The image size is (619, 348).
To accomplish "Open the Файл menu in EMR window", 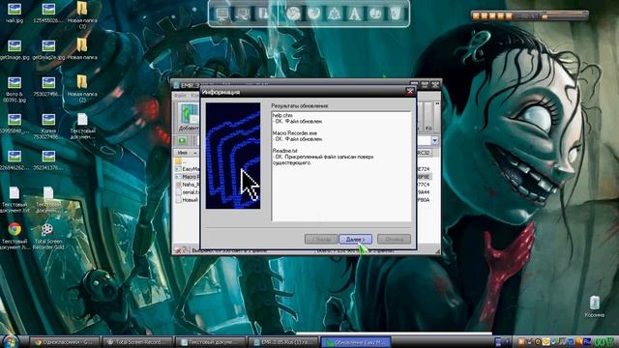I will (180, 96).
